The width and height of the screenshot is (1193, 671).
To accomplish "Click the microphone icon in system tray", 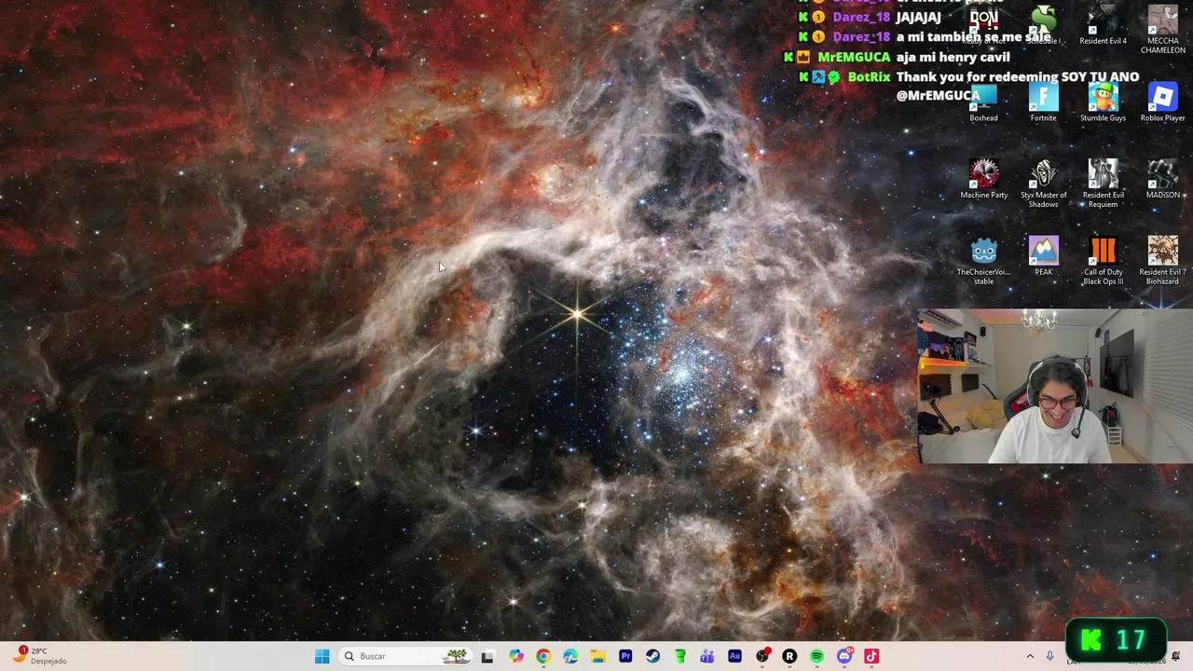I will click(1049, 656).
